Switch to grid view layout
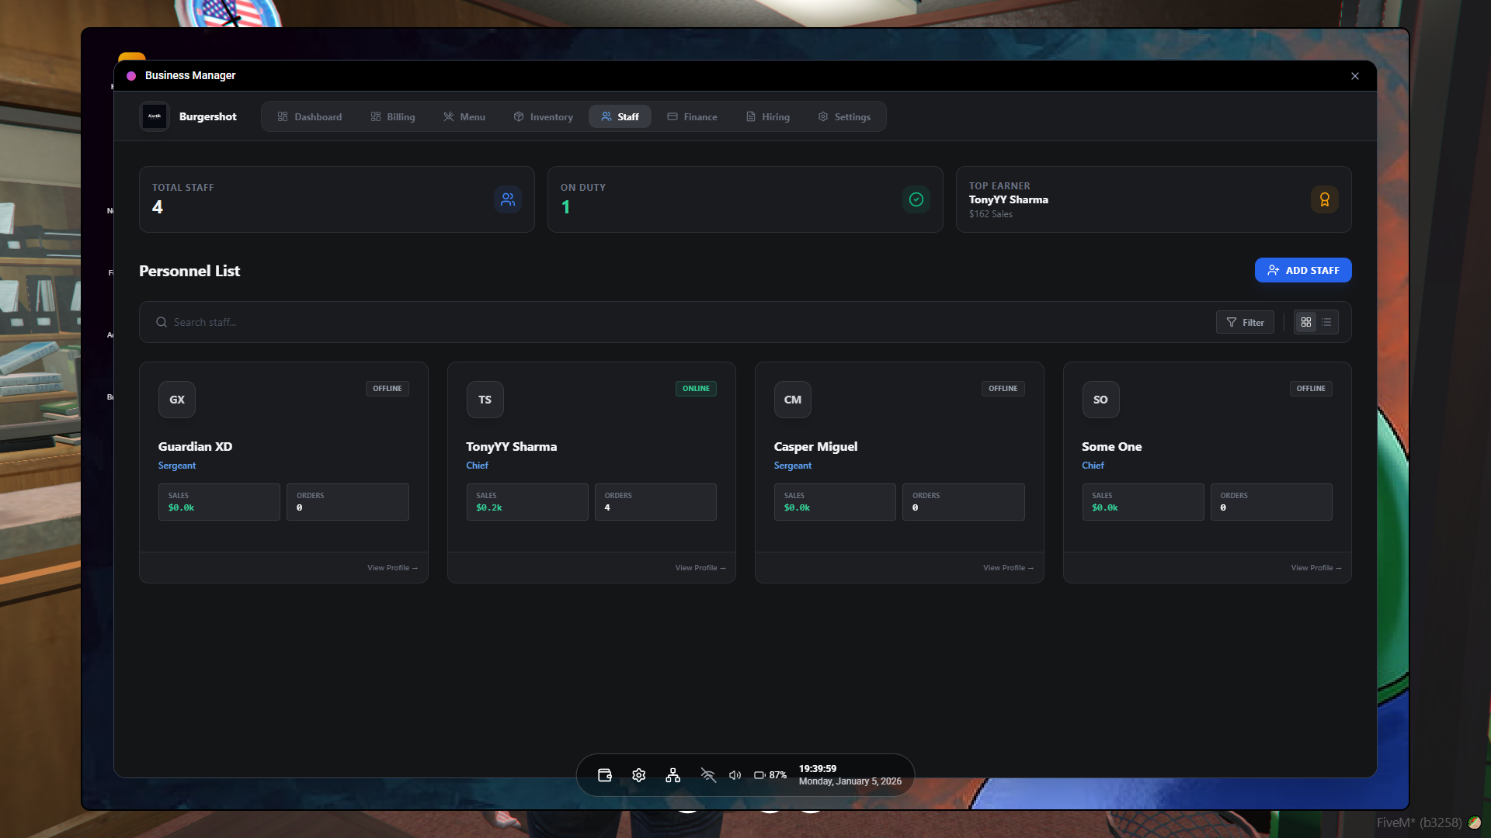Screen dimensions: 1491x838 pyautogui.click(x=1306, y=322)
